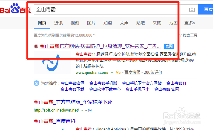This screenshot has height=130, width=213.
Task: Click the Baidu logo
Action: 15,9
